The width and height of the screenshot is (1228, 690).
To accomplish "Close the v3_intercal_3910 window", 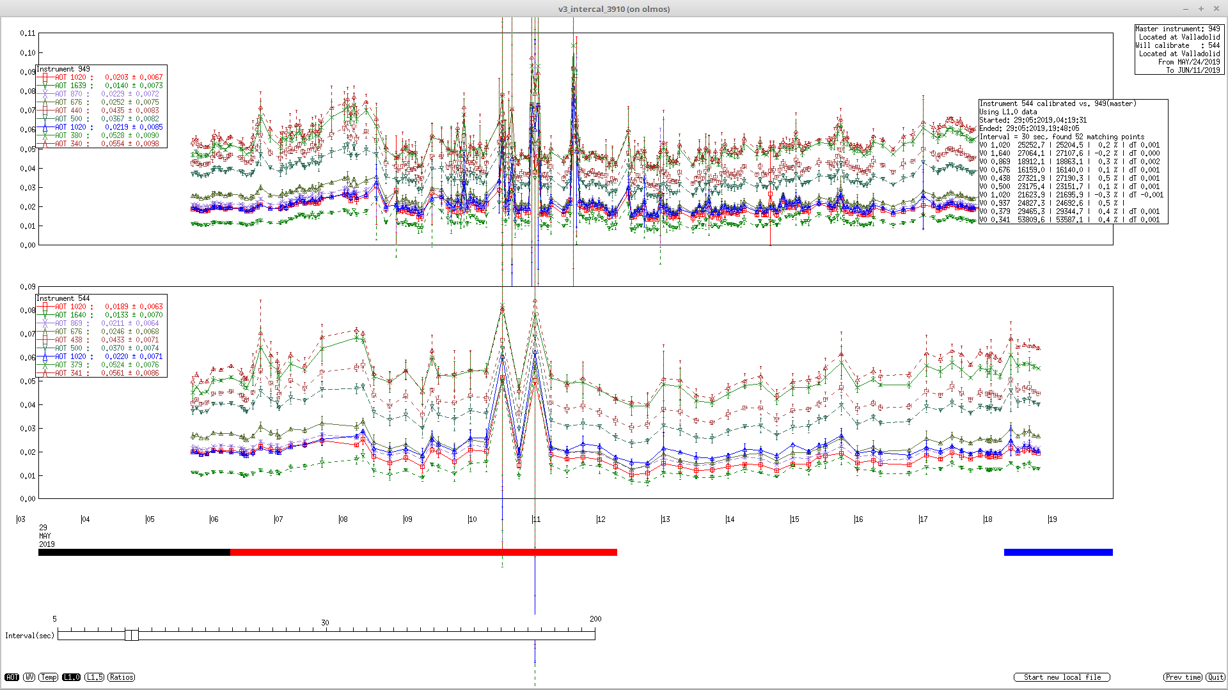I will click(1216, 9).
